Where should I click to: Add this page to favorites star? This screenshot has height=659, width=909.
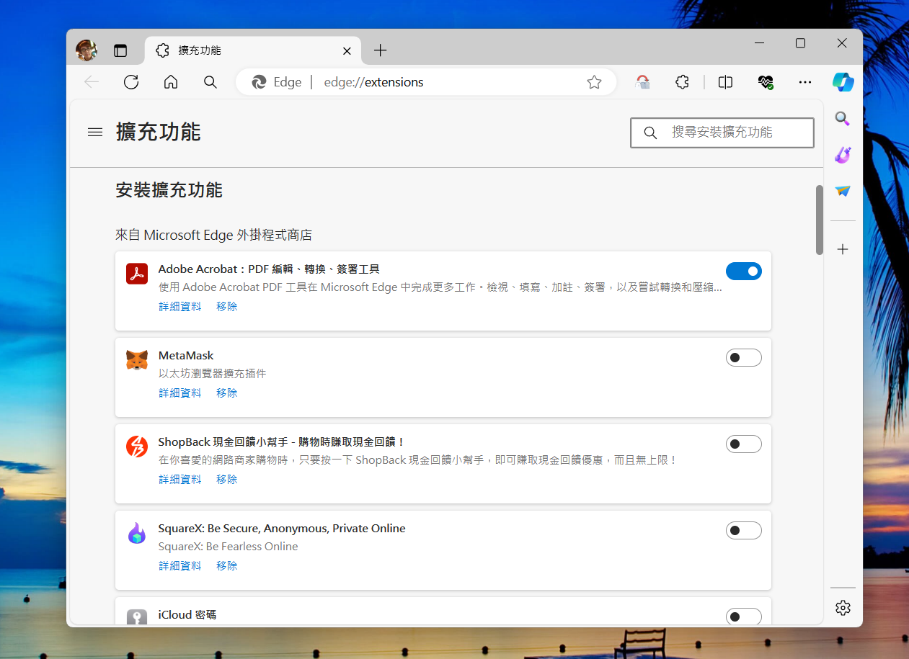(x=594, y=82)
